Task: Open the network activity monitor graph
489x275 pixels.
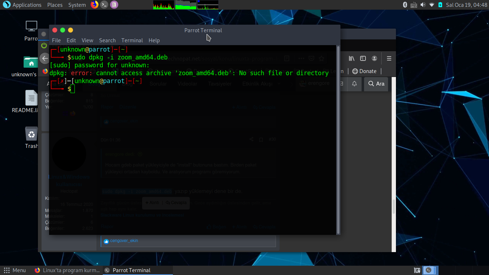Action: (x=208, y=5)
